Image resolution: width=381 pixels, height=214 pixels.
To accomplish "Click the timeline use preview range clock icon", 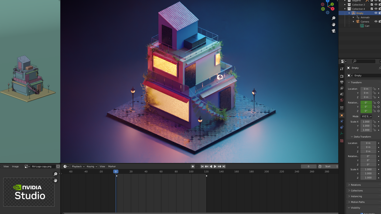I will click(320, 166).
